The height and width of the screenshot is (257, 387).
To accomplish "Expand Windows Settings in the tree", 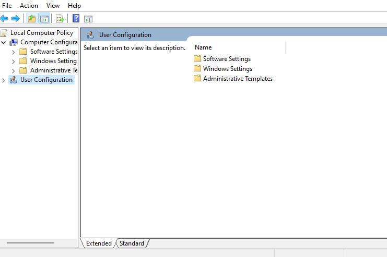I will tap(14, 62).
